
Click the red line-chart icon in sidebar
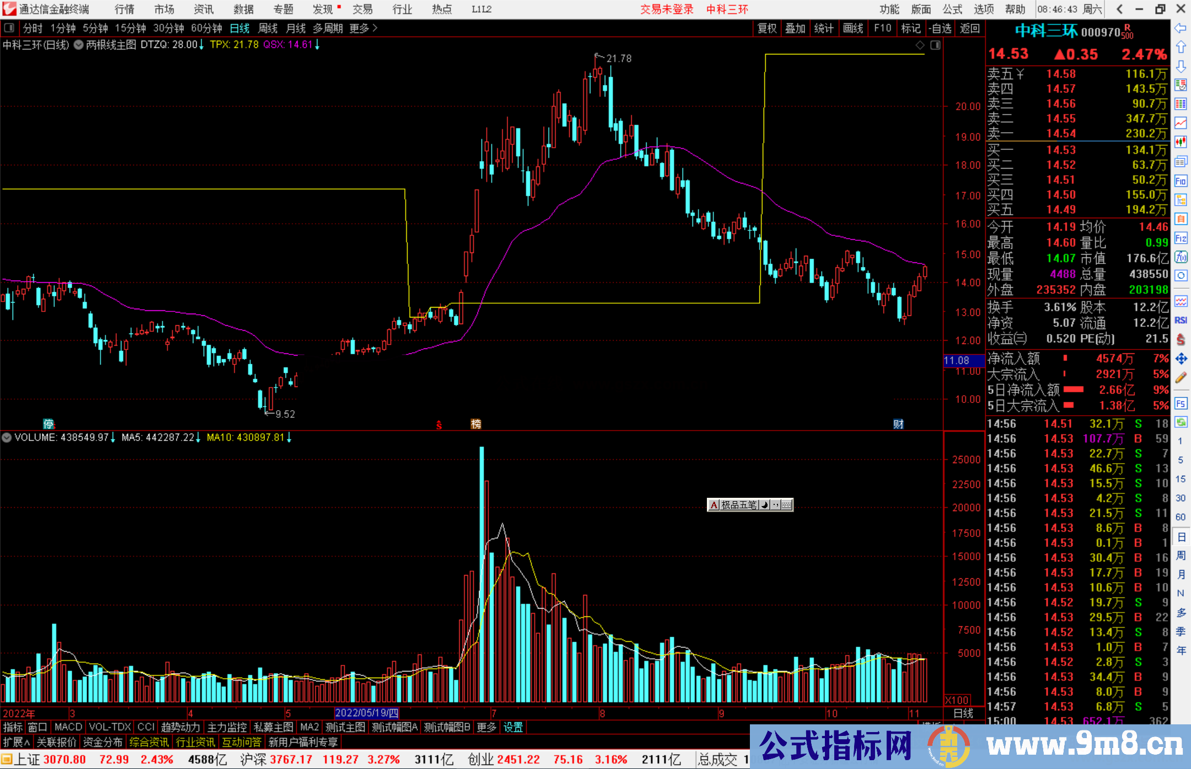tap(1181, 123)
